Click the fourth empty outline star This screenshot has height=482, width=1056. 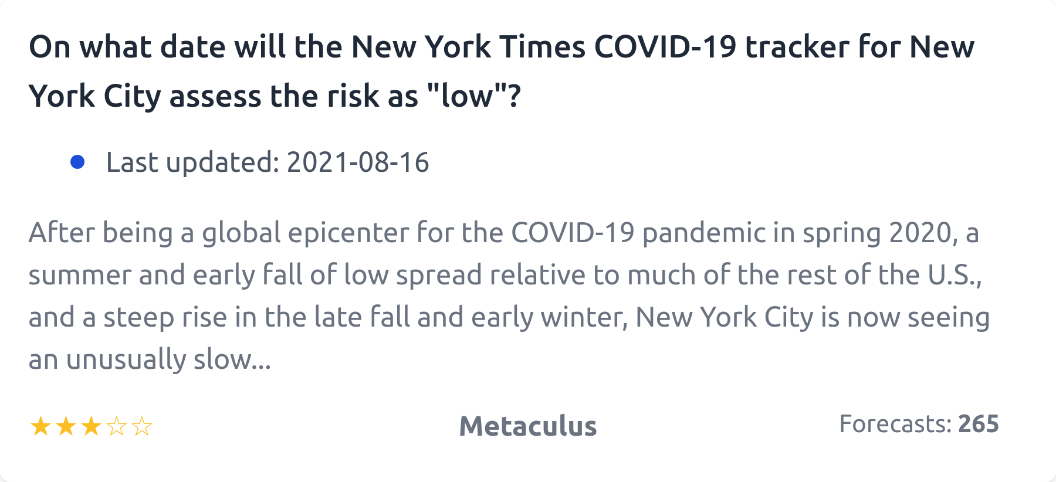(117, 426)
